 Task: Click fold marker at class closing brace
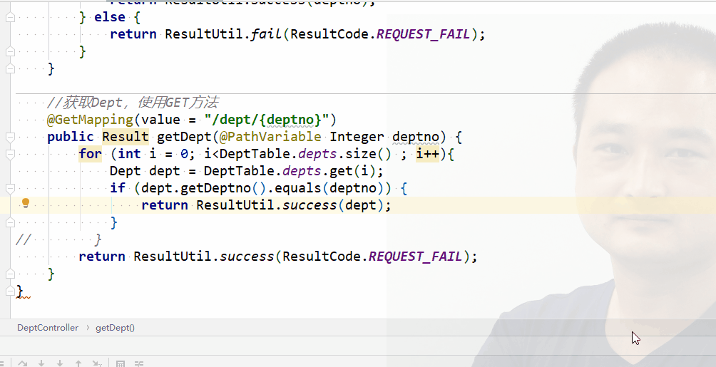[10, 291]
